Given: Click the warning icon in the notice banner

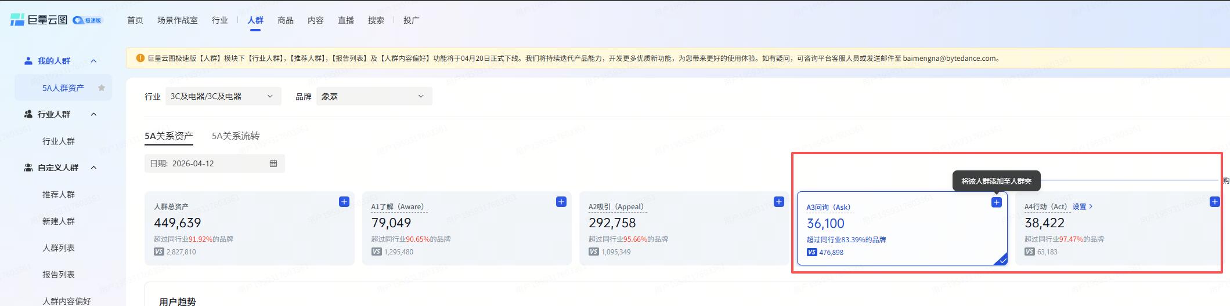Looking at the screenshot, I should (x=140, y=58).
